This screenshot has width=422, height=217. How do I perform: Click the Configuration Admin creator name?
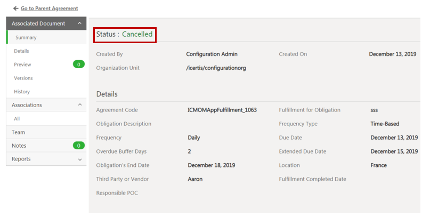coord(212,54)
